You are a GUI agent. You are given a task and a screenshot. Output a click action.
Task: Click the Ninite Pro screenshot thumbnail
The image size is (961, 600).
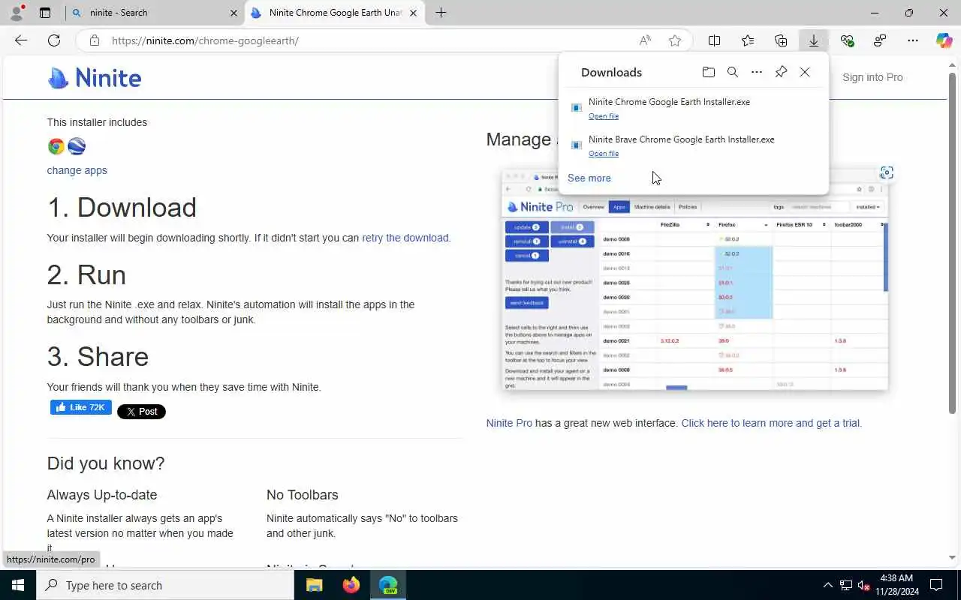695,281
